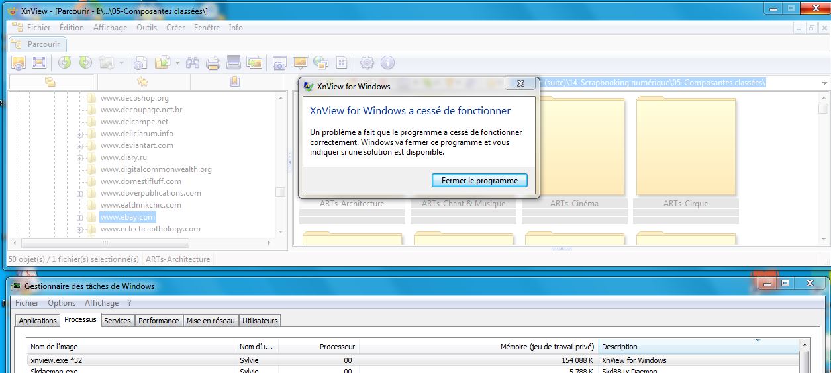Expand the www.deviantart.com tree node
The height and width of the screenshot is (373, 831).
pos(79,146)
